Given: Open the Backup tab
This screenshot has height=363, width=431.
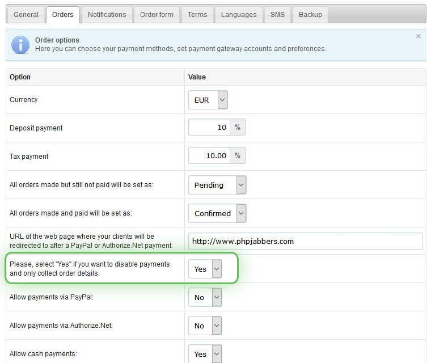Looking at the screenshot, I should 310,15.
